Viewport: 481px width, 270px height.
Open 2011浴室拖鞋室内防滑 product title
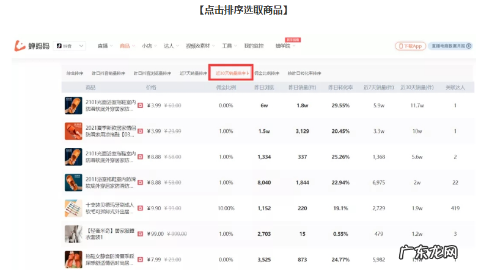pyautogui.click(x=111, y=183)
